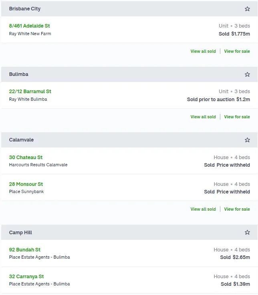
Task: Open 22/12 Barramul St listing
Action: click(x=30, y=92)
